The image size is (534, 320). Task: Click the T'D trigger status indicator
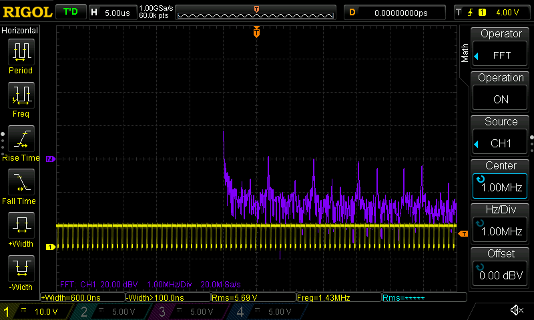click(x=70, y=12)
